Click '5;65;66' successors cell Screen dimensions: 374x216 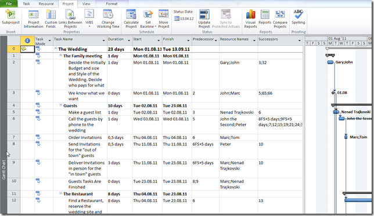tap(265, 93)
